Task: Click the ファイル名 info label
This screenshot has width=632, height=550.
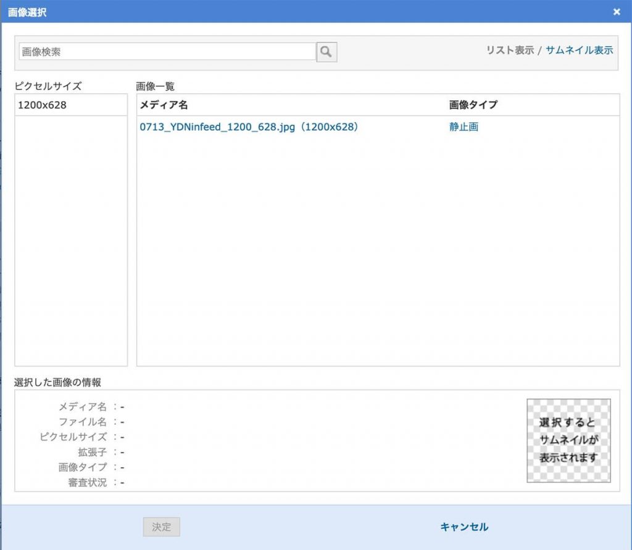Action: (83, 422)
